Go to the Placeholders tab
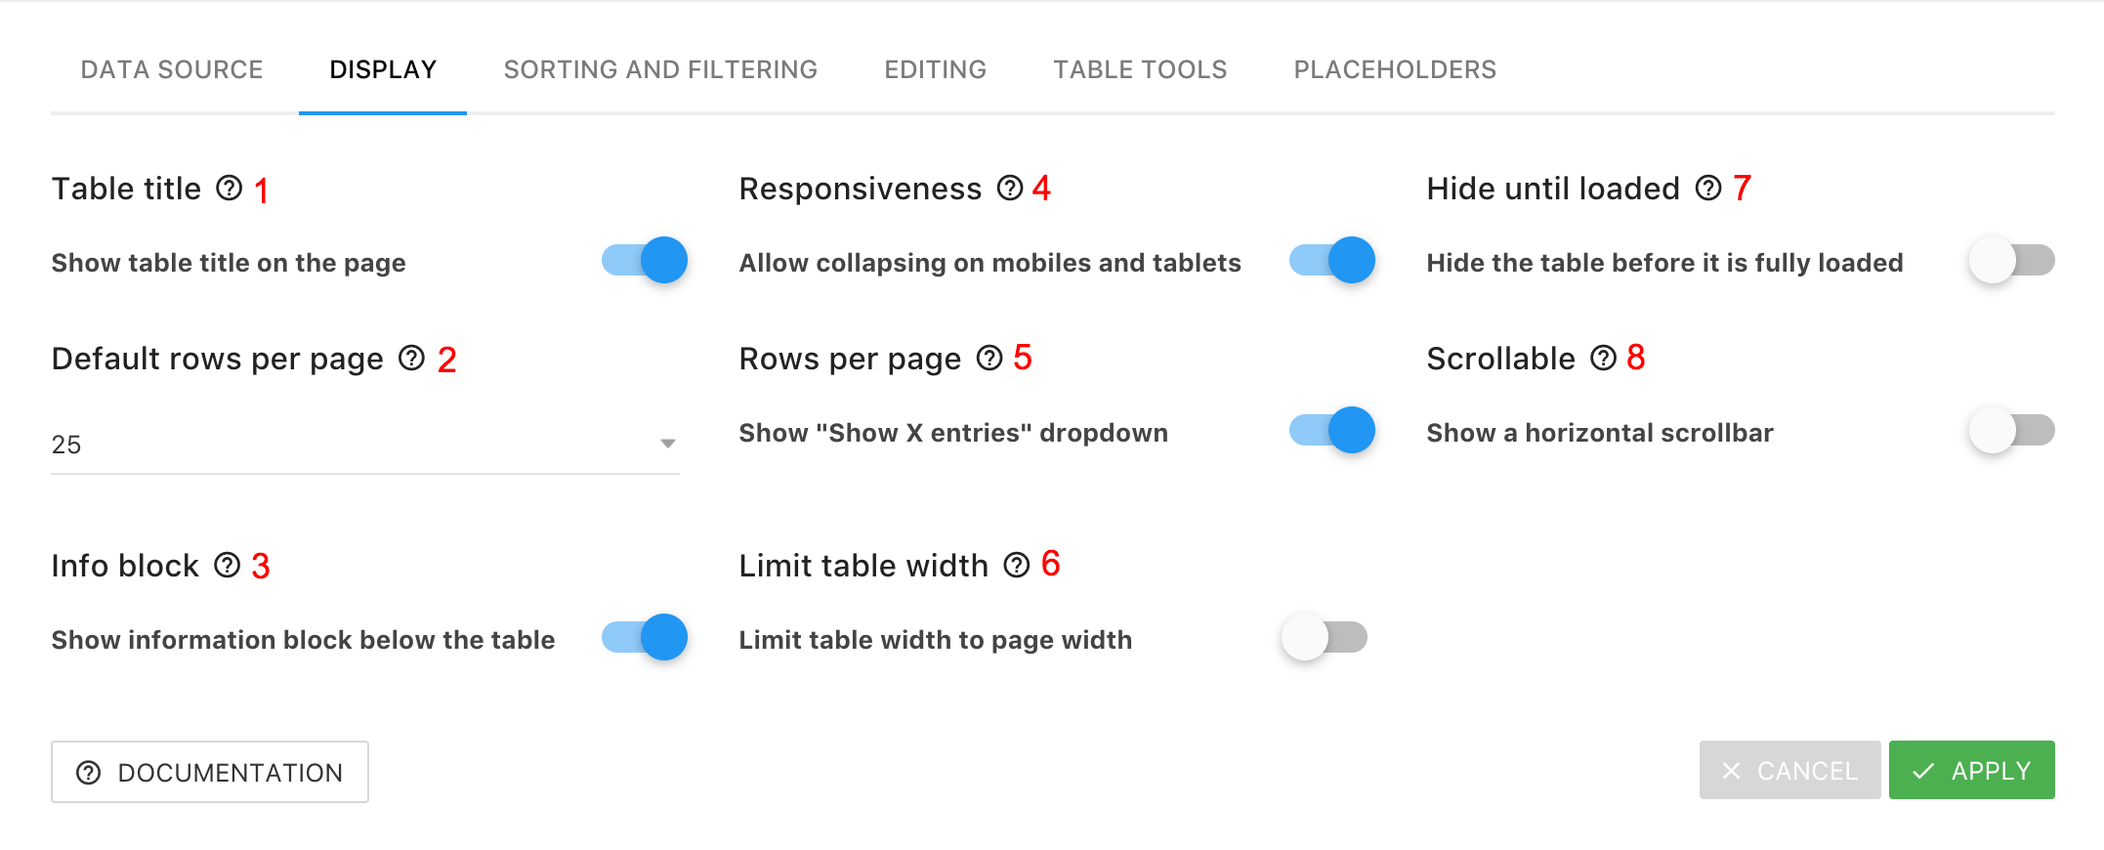 [x=1395, y=69]
